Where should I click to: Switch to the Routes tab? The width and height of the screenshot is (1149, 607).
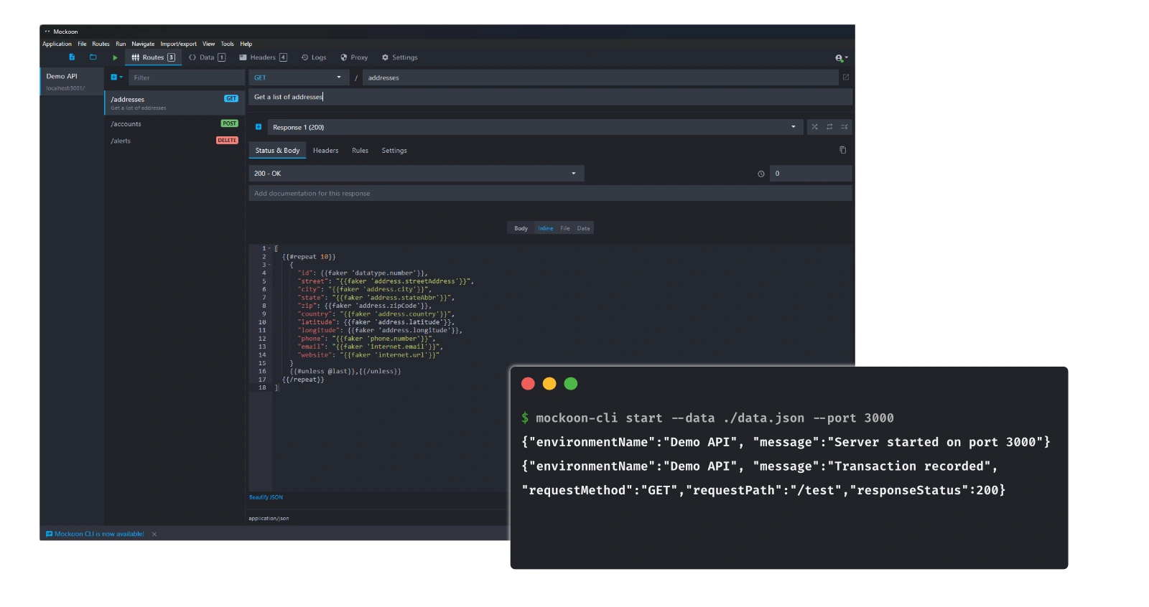153,57
